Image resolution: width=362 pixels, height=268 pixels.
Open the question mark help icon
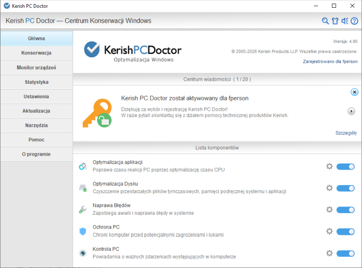354,21
